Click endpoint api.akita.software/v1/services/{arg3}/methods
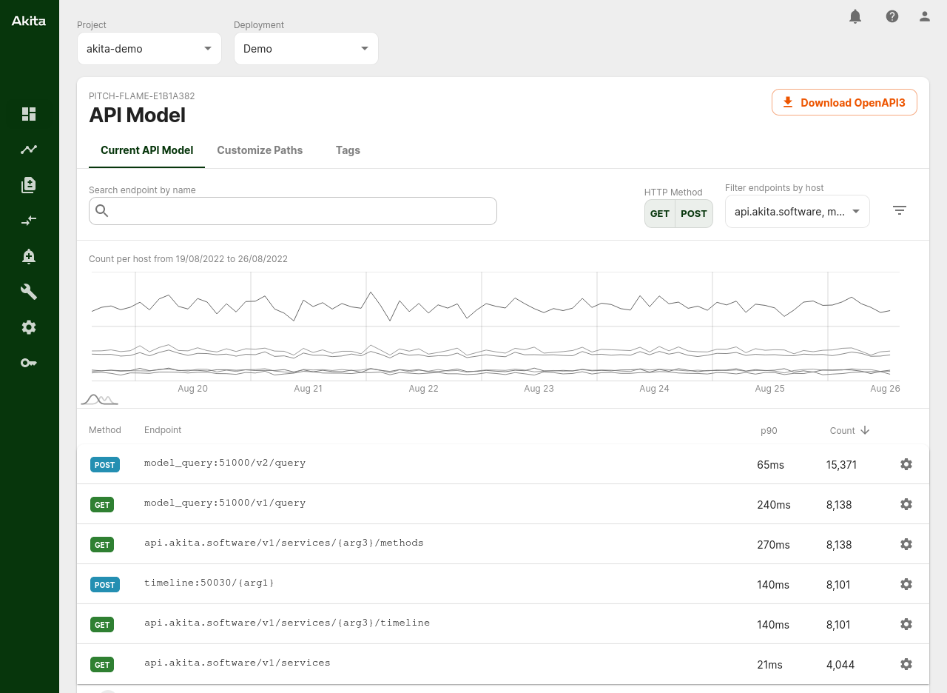 [x=284, y=543]
